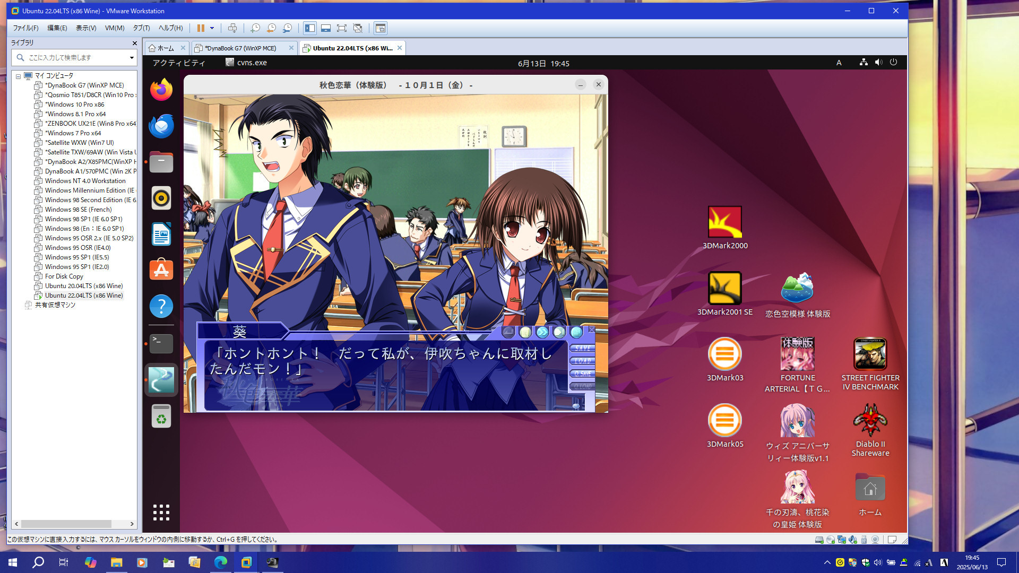Open the snapshot manager (clock with wrench)

(287, 28)
